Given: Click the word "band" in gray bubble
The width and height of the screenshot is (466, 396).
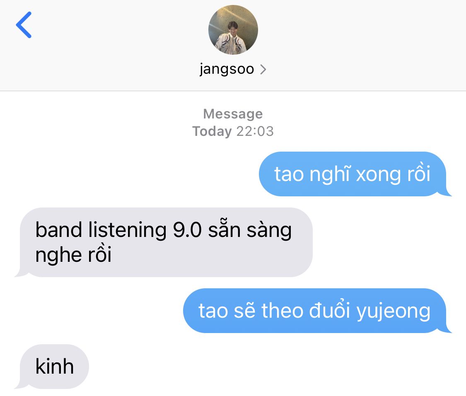Looking at the screenshot, I should (x=58, y=230).
